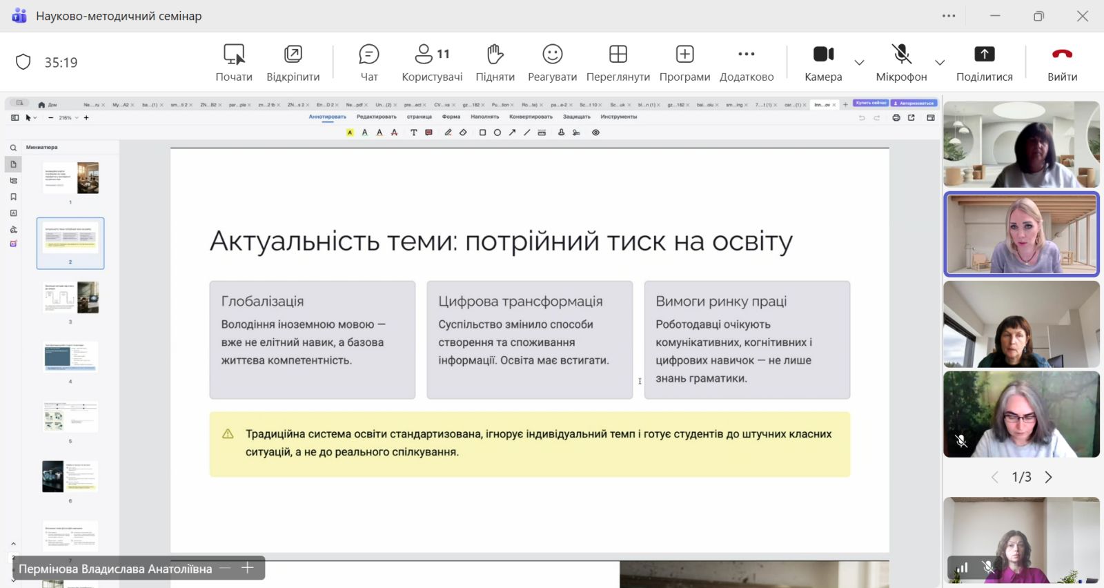The width and height of the screenshot is (1104, 588).
Task: Expand the Пермінова presenter name bar plus
Action: point(248,568)
